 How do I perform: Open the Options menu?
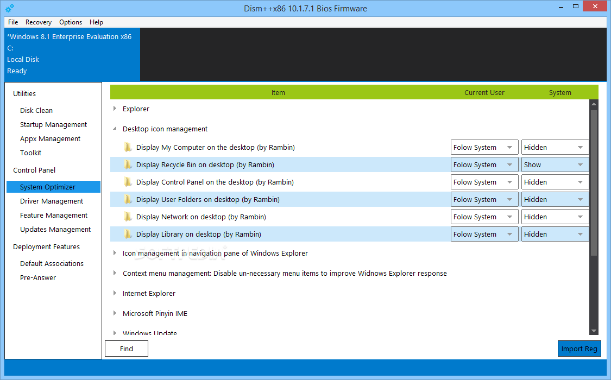click(x=71, y=22)
